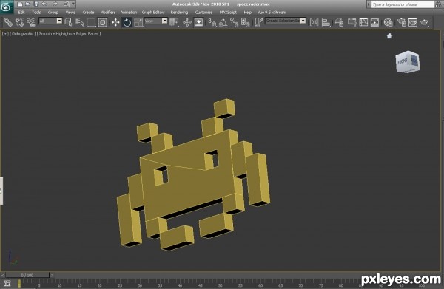This screenshot has width=444, height=289.
Task: Open the Create menu
Action: pos(88,13)
